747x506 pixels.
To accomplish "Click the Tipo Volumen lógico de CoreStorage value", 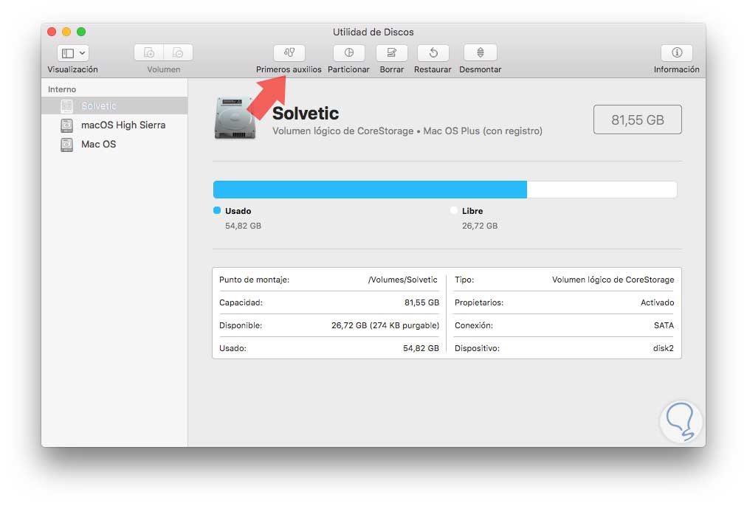I will tap(613, 280).
